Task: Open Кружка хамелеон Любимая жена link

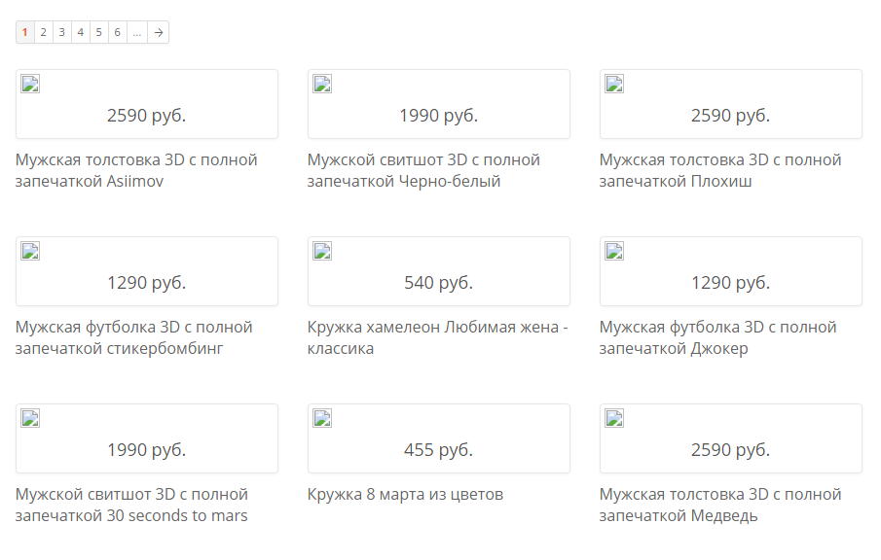Action: pos(437,337)
